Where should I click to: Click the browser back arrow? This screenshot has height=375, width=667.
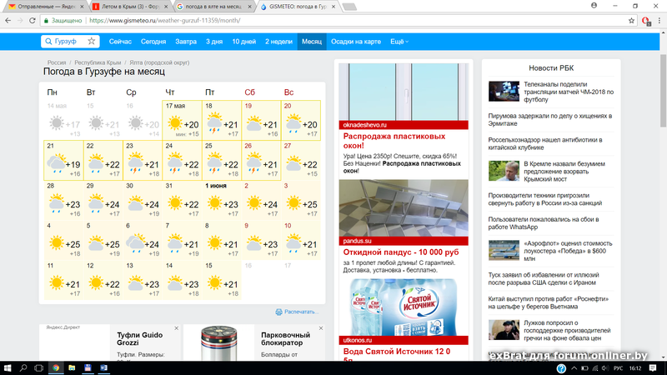pyautogui.click(x=9, y=21)
